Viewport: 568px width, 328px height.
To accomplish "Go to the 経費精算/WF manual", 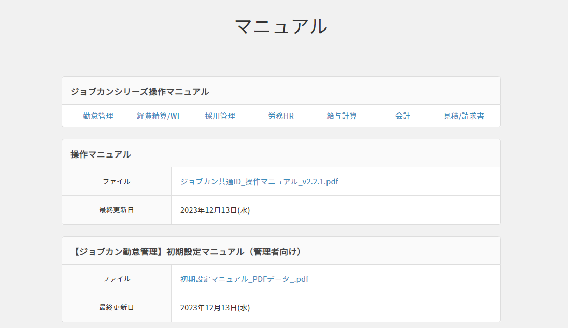I will [159, 116].
